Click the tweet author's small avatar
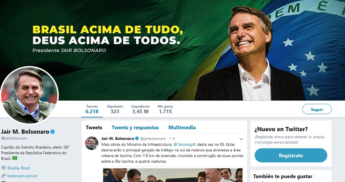 [92, 143]
